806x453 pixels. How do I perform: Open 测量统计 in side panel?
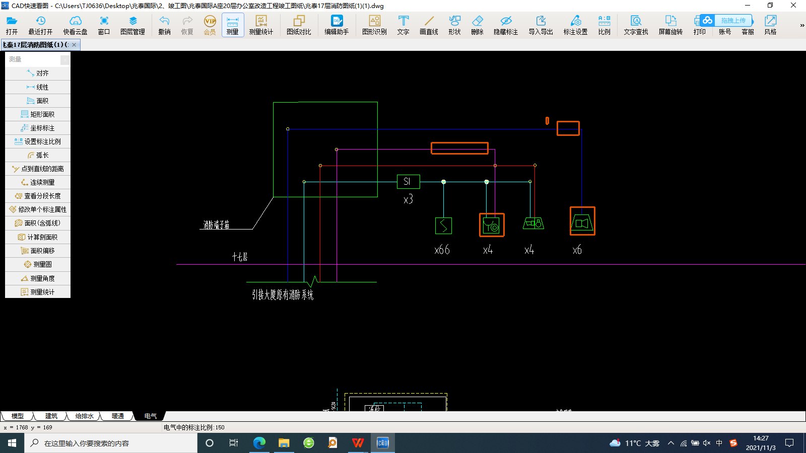coord(38,292)
